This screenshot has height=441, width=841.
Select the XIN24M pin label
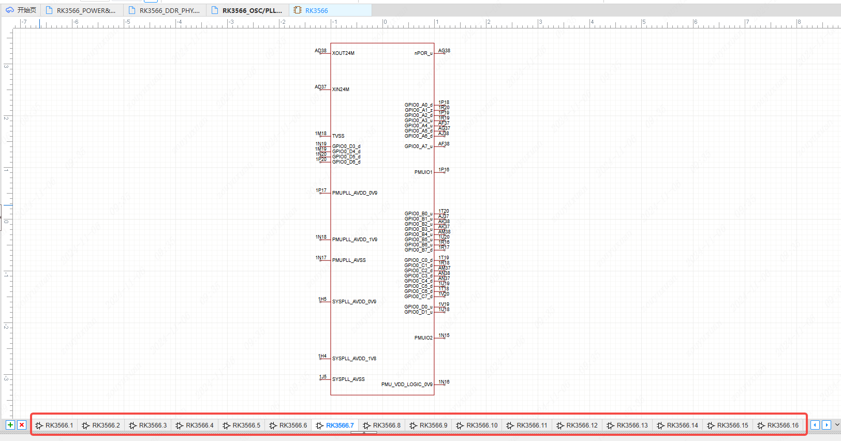(x=341, y=90)
